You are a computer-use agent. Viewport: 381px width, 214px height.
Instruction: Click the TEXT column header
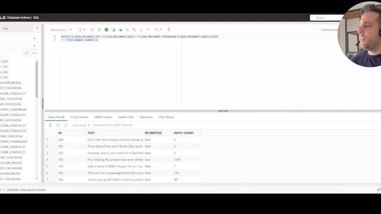(x=115, y=133)
